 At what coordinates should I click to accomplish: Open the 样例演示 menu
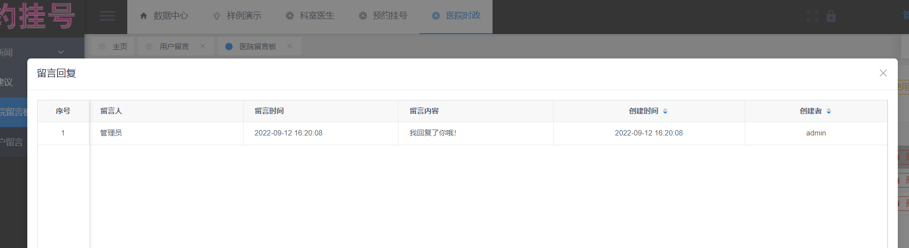[237, 16]
